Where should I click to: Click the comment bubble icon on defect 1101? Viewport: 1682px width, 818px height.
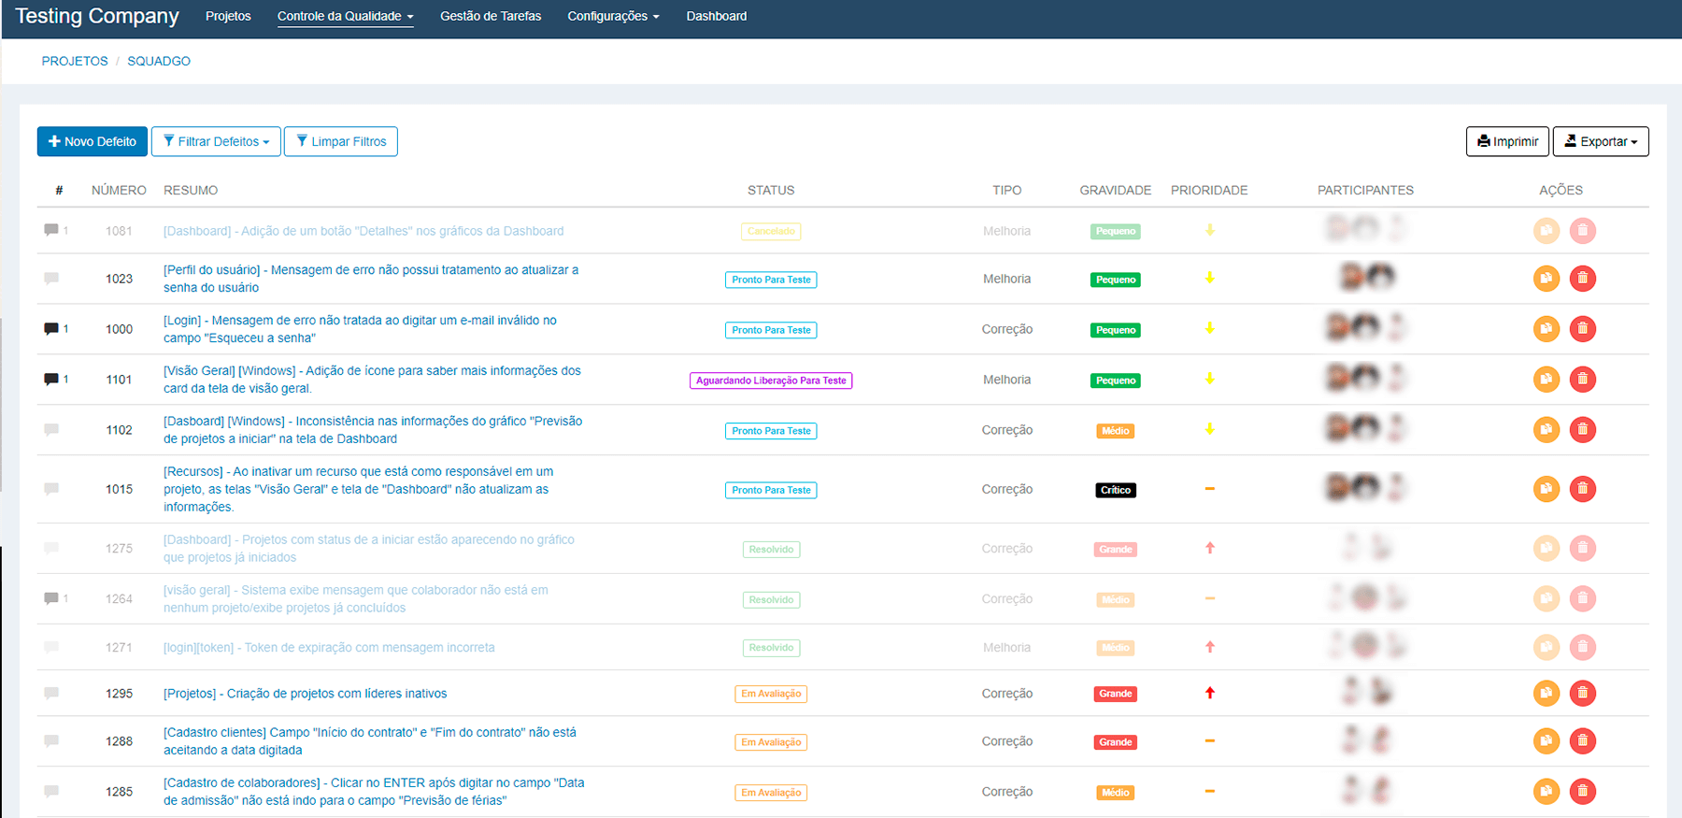pos(51,380)
